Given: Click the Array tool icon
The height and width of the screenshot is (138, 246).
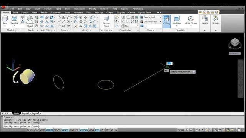Looking at the screenshot, I should click(x=95, y=26).
